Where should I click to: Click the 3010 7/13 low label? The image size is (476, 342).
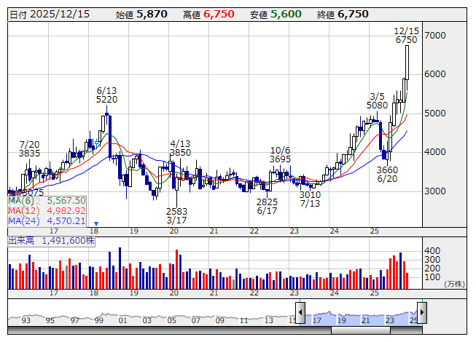click(x=310, y=199)
